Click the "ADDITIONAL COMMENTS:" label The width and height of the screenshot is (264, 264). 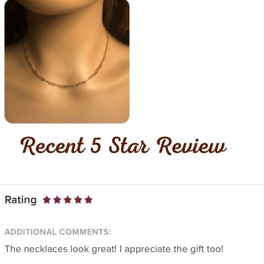pos(58,232)
